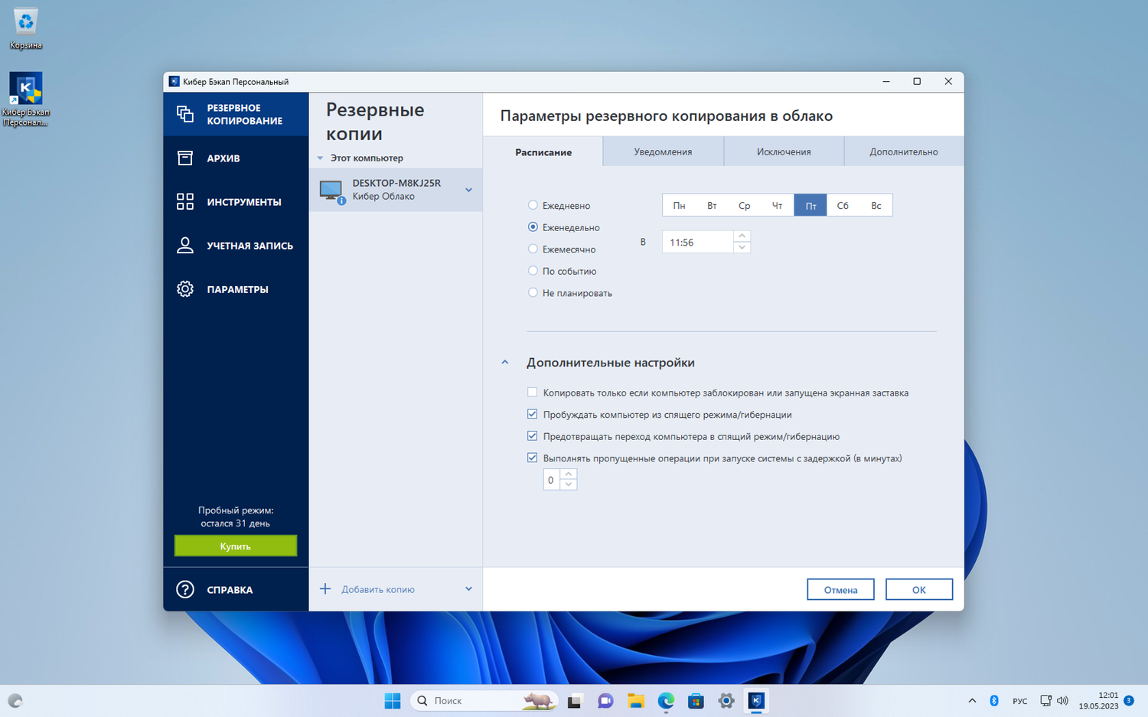The height and width of the screenshot is (717, 1148).
Task: Click the green Купить button
Action: (x=236, y=546)
